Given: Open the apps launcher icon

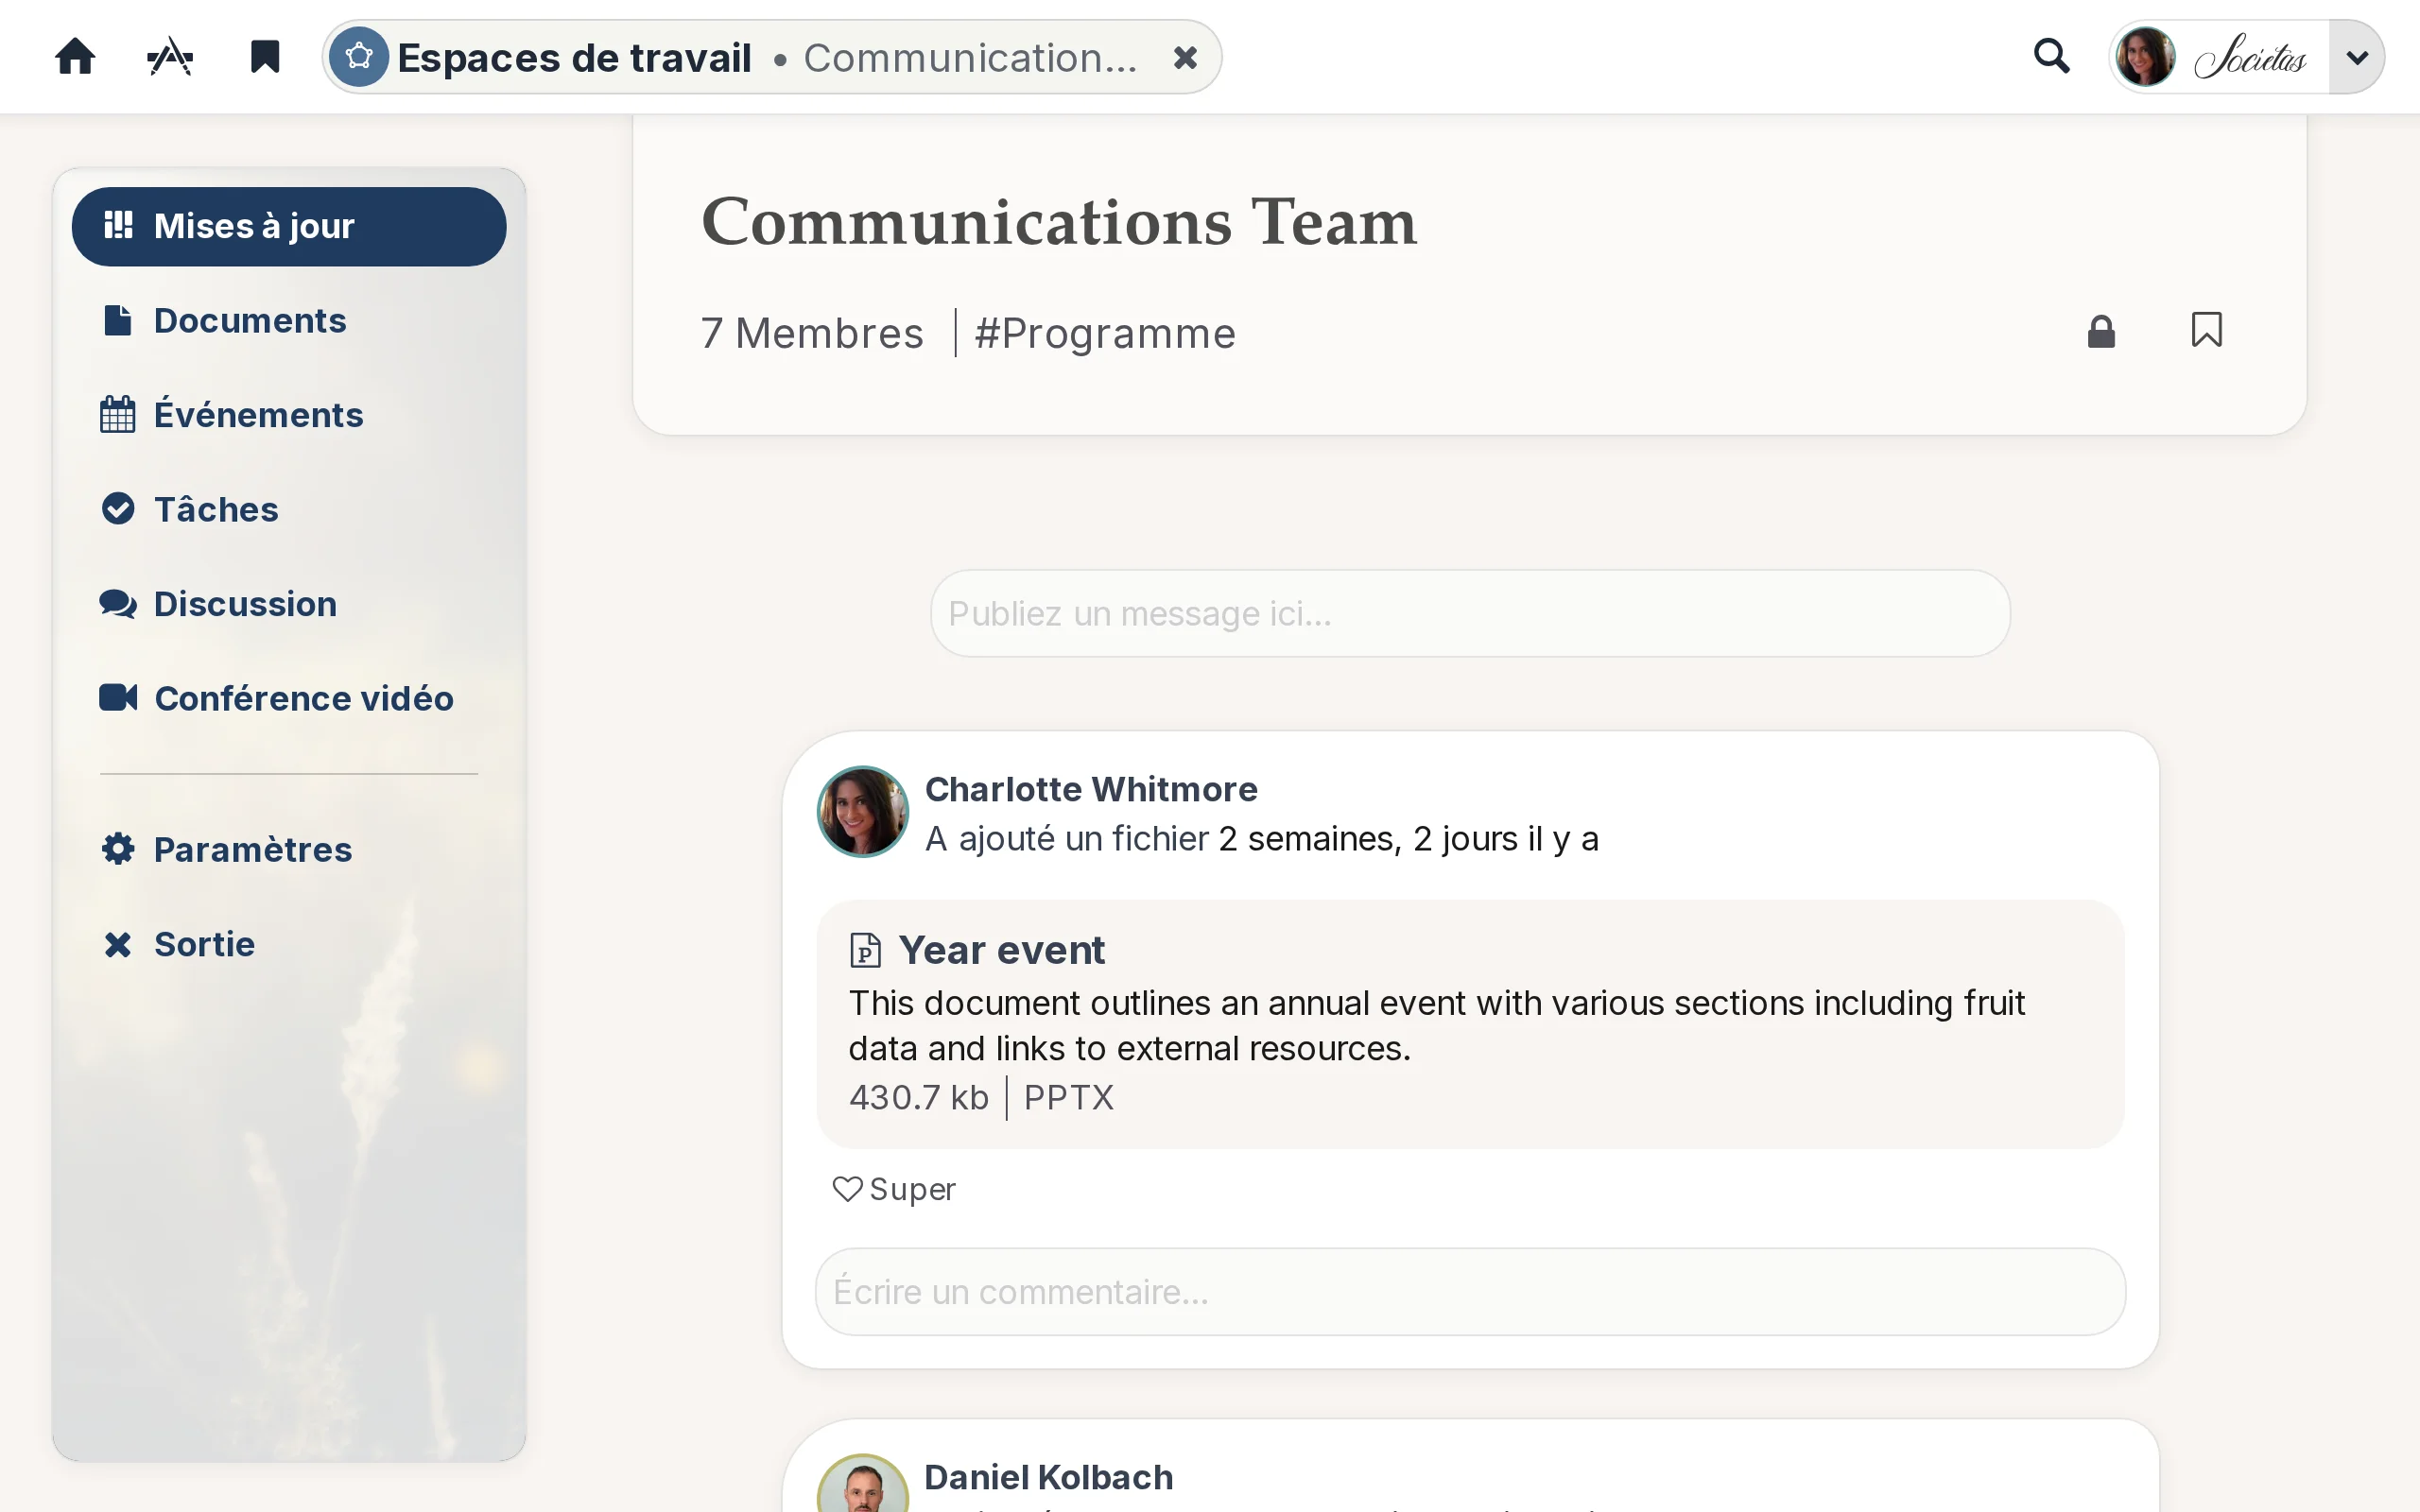Looking at the screenshot, I should tap(170, 57).
